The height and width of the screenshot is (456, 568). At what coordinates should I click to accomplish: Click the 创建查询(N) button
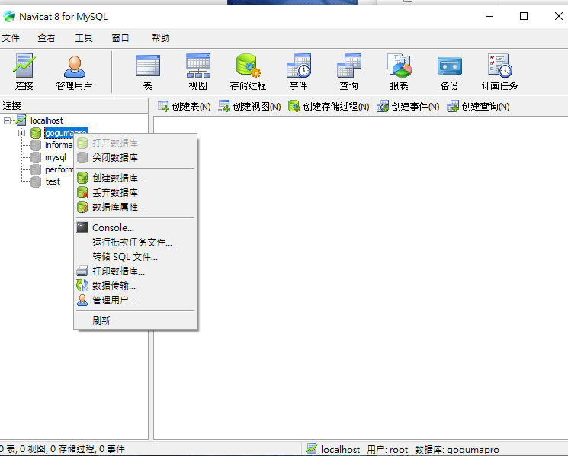click(478, 107)
